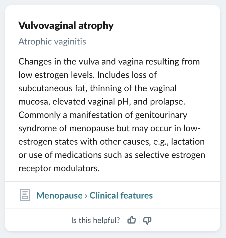This screenshot has width=226, height=238.
Task: Click the word 'prolapse' in the description
Action: coord(168,102)
